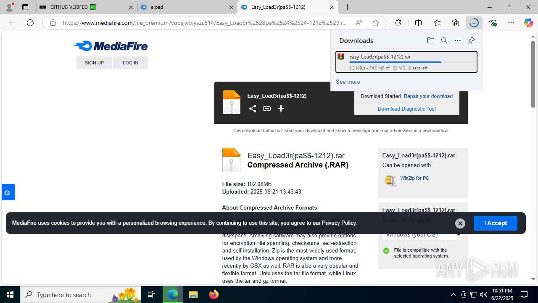The width and height of the screenshot is (538, 303).
Task: Click the WinZip for PC link
Action: tap(414, 178)
